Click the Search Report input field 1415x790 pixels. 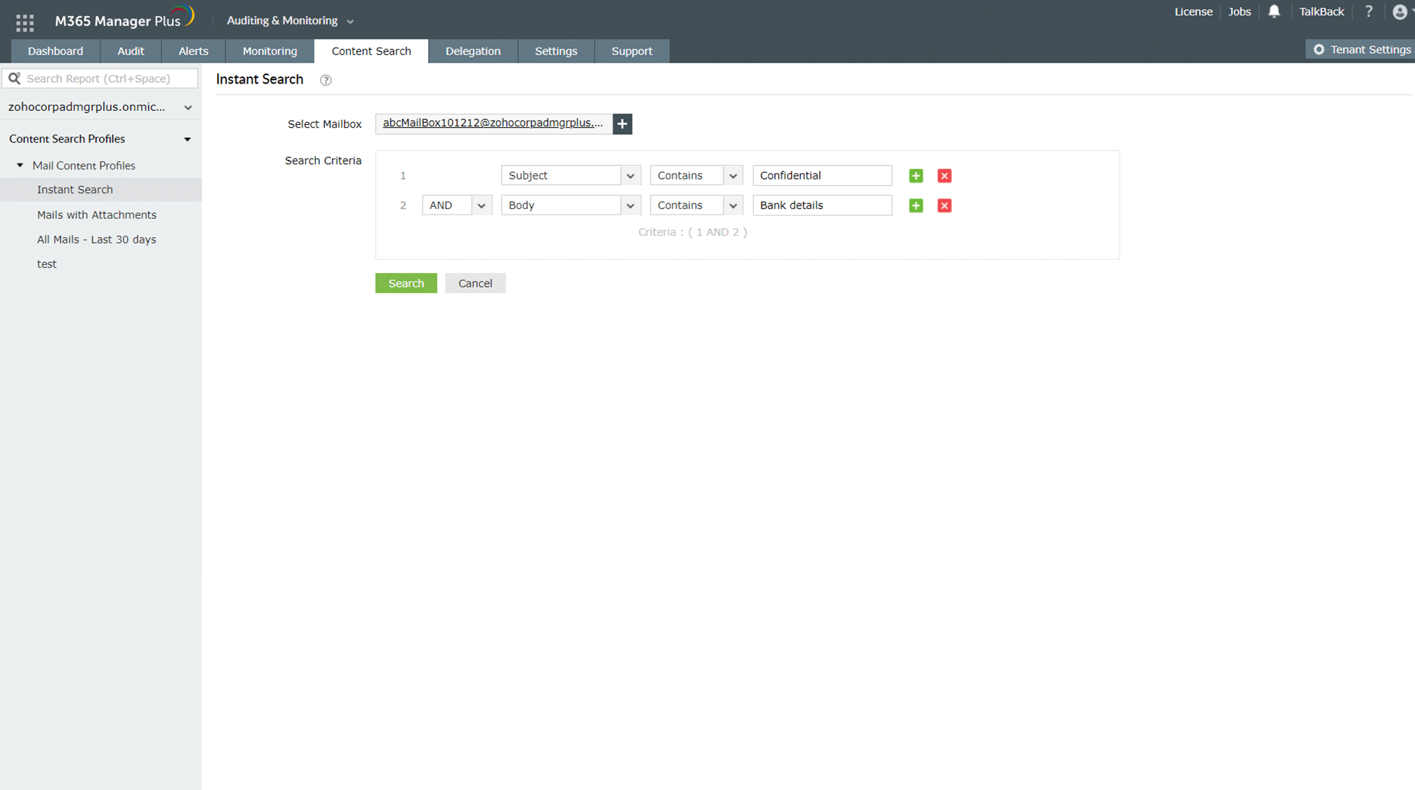click(x=109, y=79)
